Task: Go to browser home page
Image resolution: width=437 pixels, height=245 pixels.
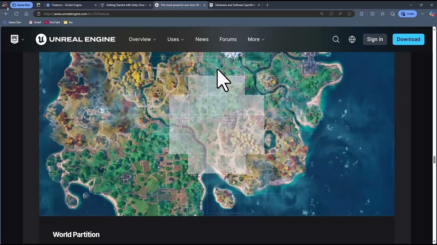Action: tap(26, 14)
